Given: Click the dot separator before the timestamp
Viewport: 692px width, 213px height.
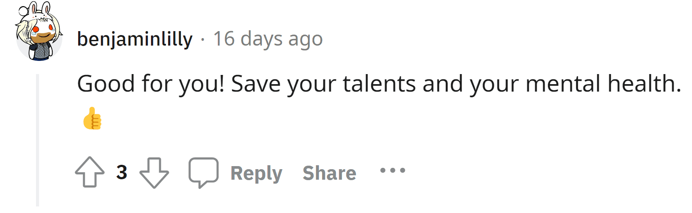Looking at the screenshot, I should click(202, 39).
